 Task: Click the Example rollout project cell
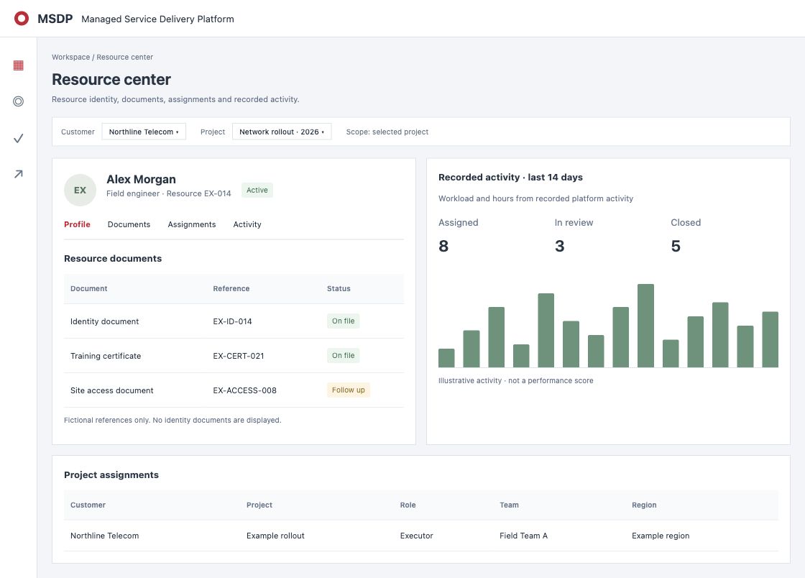[x=275, y=536]
